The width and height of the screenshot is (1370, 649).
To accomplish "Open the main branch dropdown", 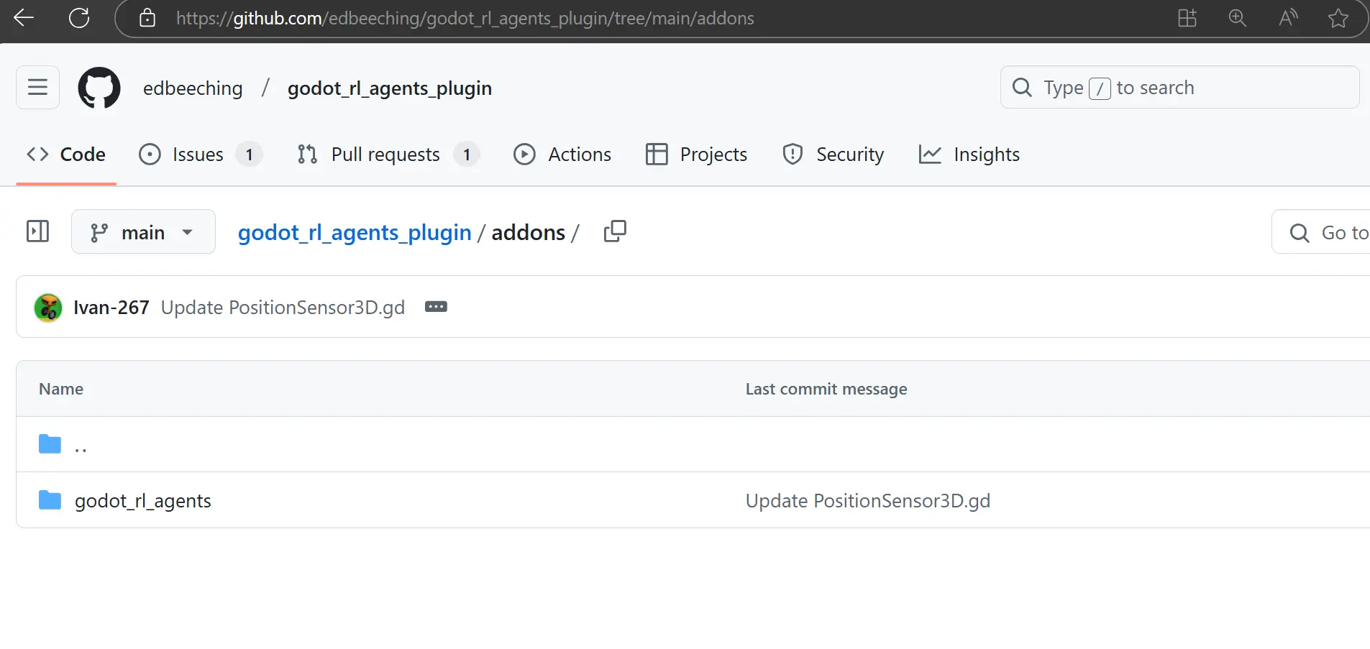I will [x=143, y=231].
